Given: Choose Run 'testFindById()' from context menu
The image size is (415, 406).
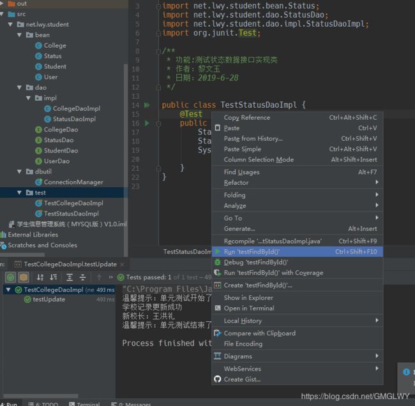Looking at the screenshot, I should click(298, 252).
